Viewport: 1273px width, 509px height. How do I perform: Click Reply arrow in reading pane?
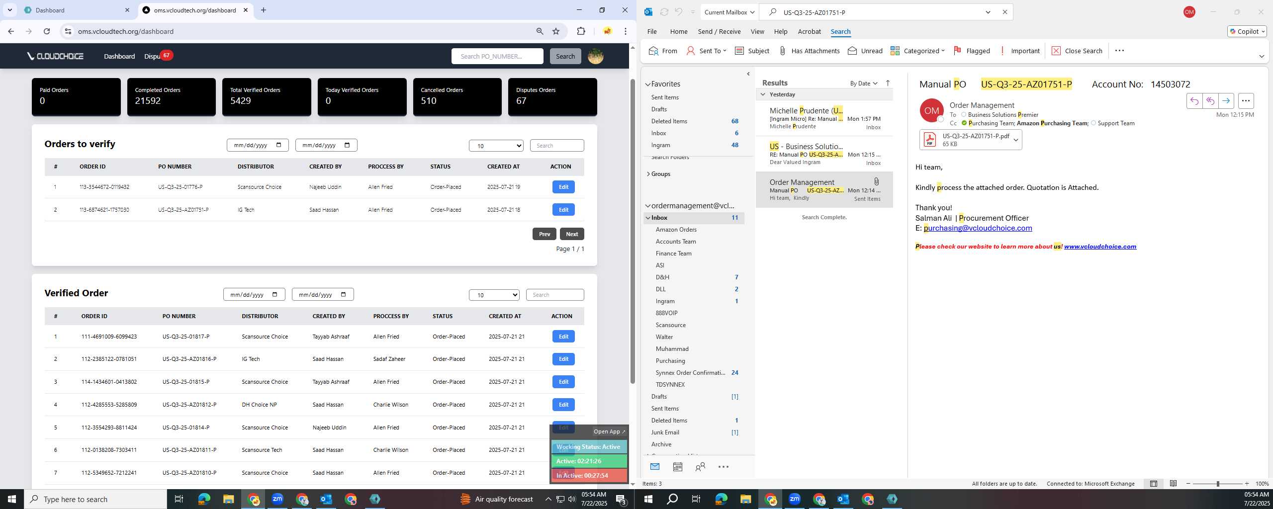(1194, 101)
